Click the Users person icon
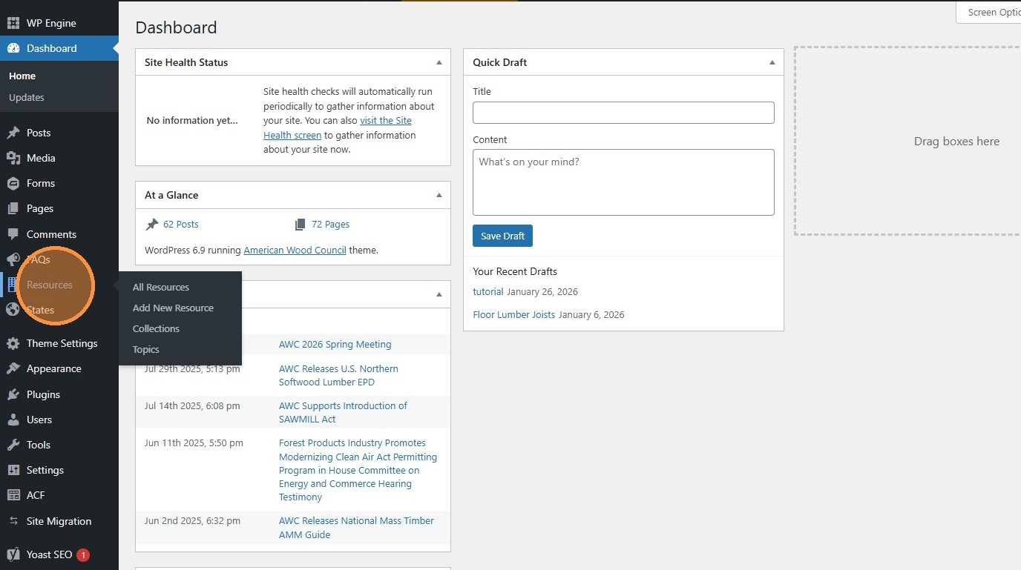 (13, 420)
